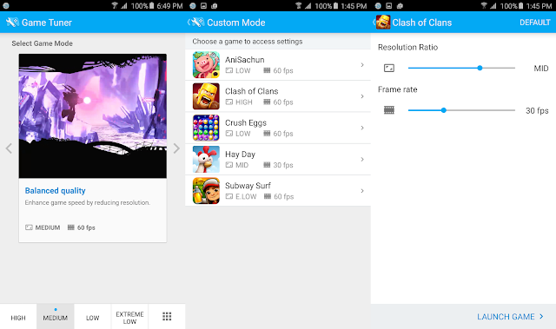Viewport: 556px width, 329px height.
Task: Show the previous game mode with left arrow
Action: tap(9, 148)
